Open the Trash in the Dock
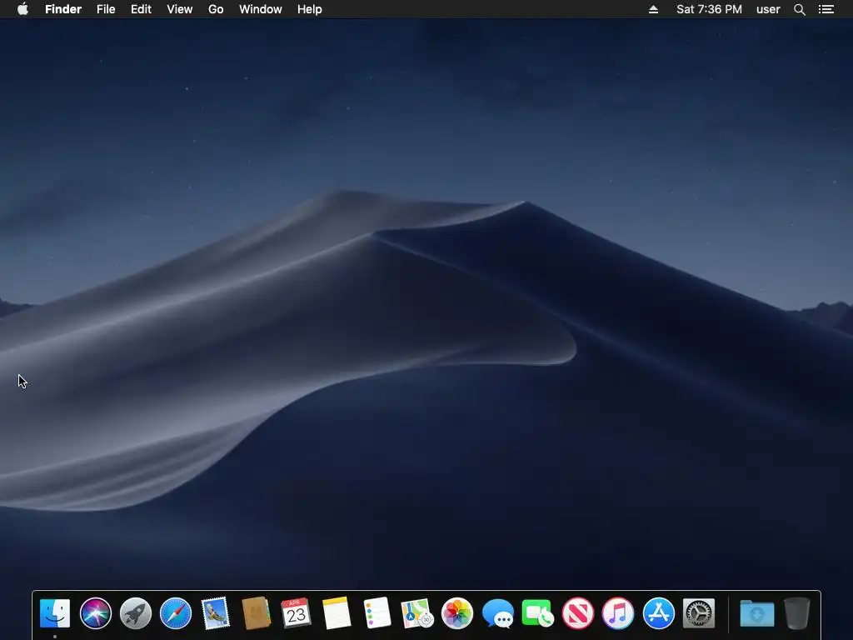Image resolution: width=853 pixels, height=640 pixels. tap(797, 613)
